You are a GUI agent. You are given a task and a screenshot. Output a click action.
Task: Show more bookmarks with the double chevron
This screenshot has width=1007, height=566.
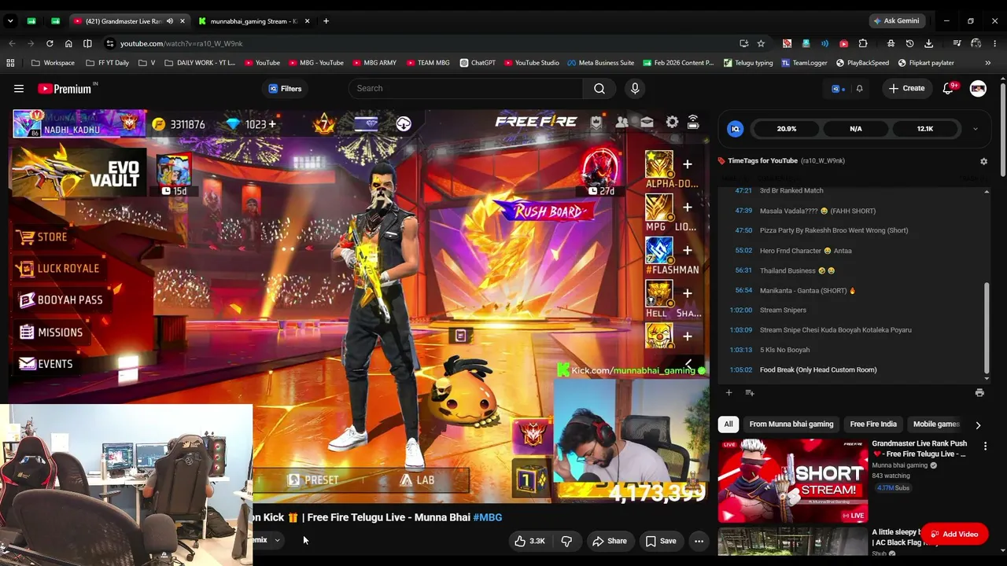(x=988, y=63)
